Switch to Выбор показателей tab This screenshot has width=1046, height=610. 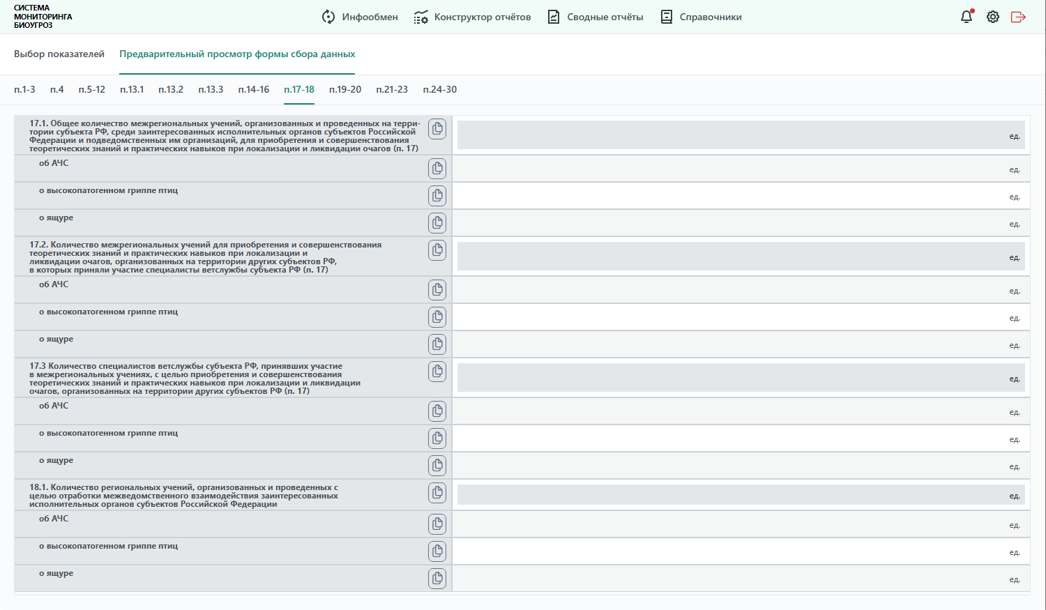click(x=59, y=54)
